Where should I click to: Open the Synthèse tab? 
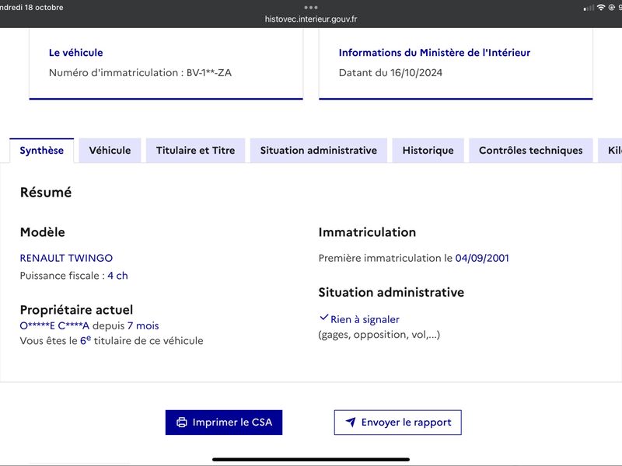pyautogui.click(x=42, y=151)
